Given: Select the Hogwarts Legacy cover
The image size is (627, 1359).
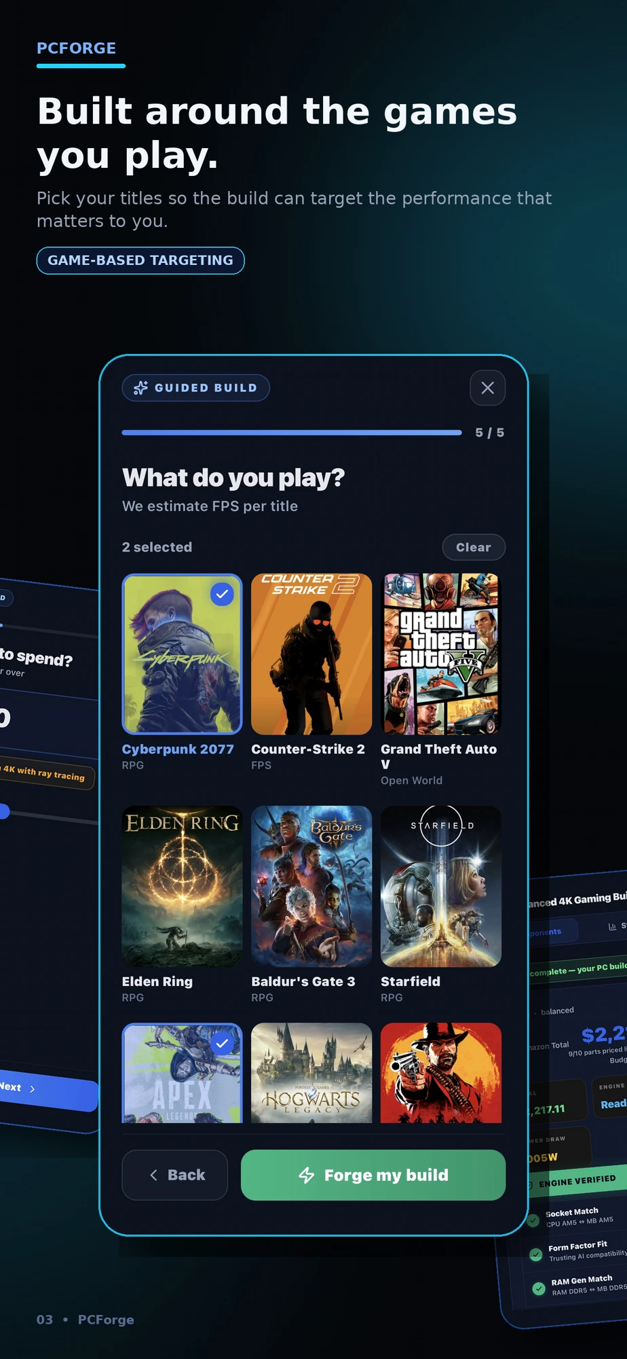Looking at the screenshot, I should [311, 1073].
